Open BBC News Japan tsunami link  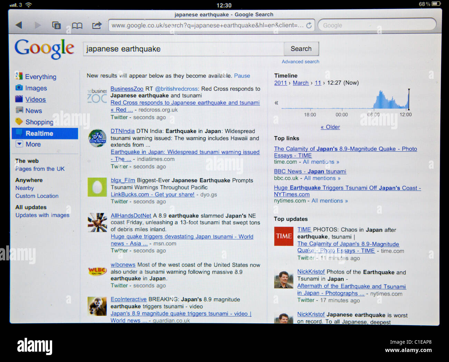pos(310,171)
